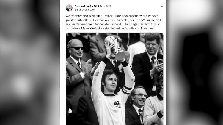The image size is (223, 125).
Task: Open the Bundeskanzler profile avatar
Action: pos(69,8)
